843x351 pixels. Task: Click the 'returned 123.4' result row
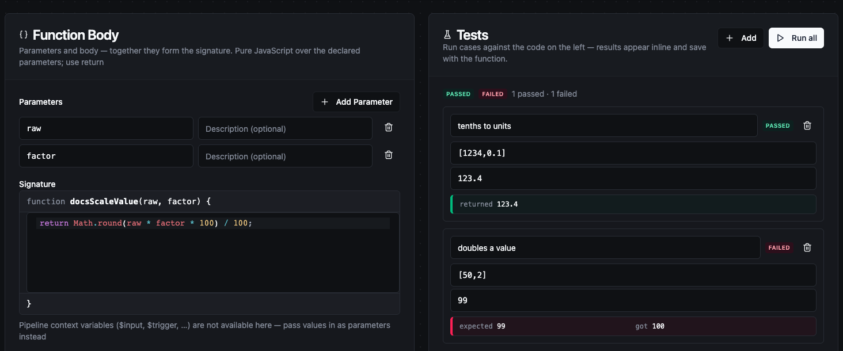pos(633,204)
